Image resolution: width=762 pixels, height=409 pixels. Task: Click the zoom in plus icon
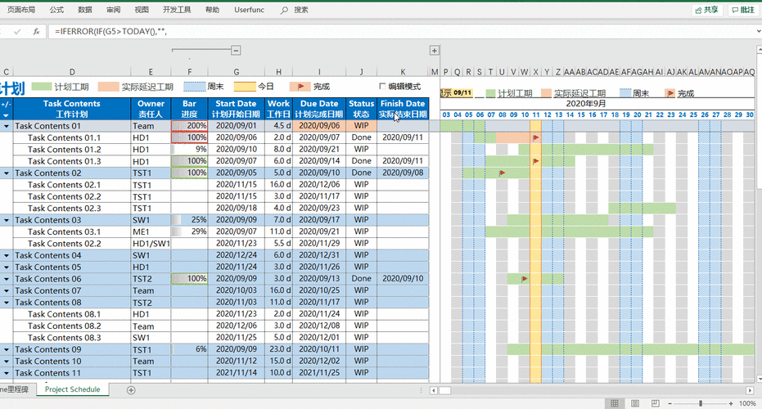point(730,403)
